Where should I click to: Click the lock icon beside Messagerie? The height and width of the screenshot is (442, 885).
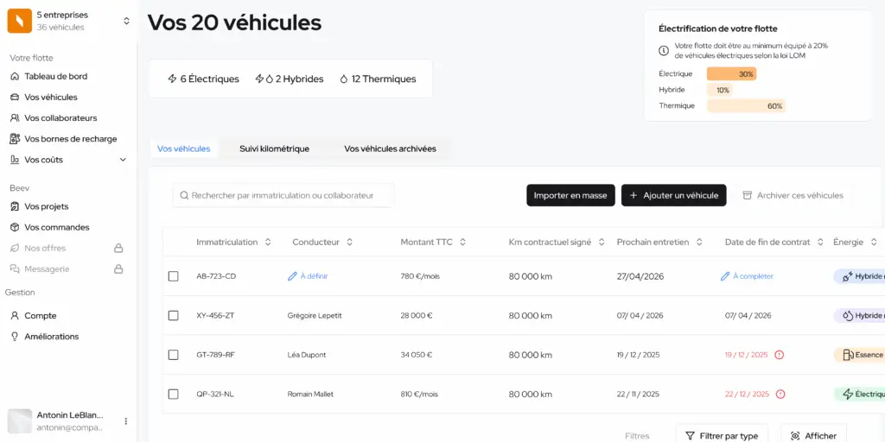(x=119, y=268)
